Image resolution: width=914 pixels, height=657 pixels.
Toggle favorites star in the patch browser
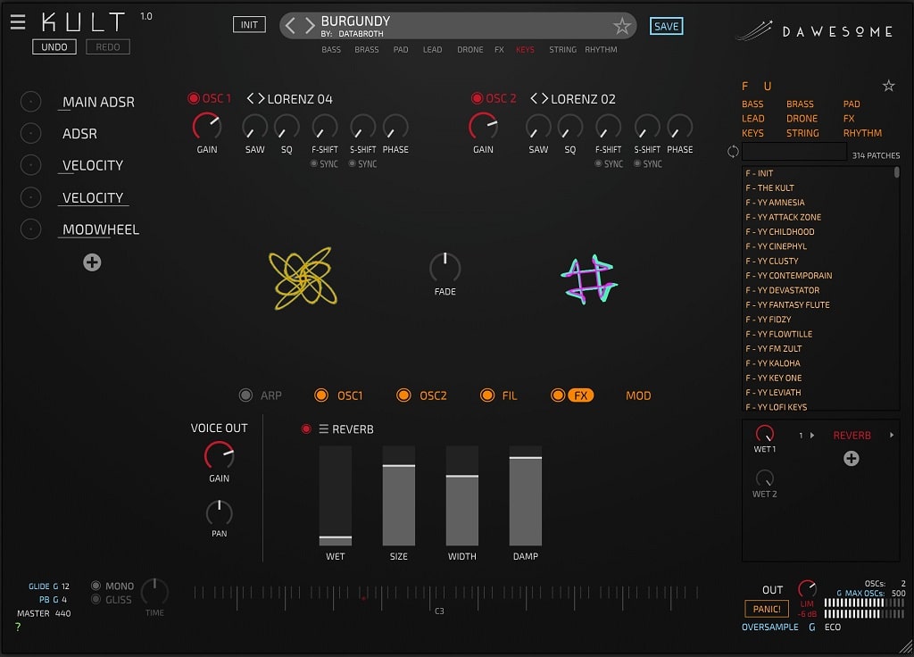pos(888,87)
